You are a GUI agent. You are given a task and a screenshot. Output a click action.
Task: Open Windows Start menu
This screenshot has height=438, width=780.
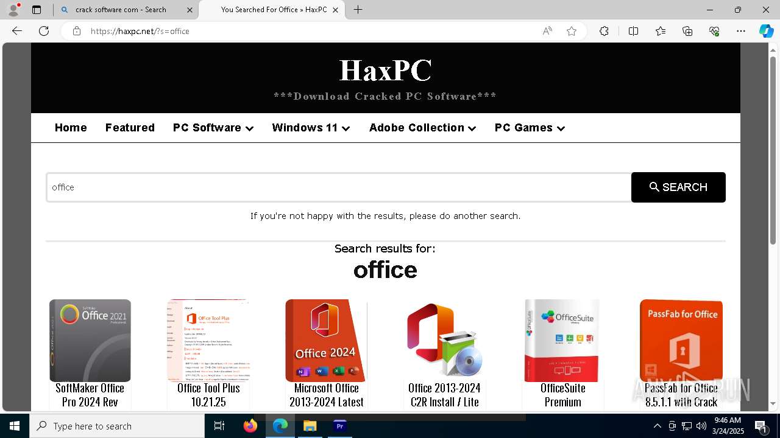point(15,426)
